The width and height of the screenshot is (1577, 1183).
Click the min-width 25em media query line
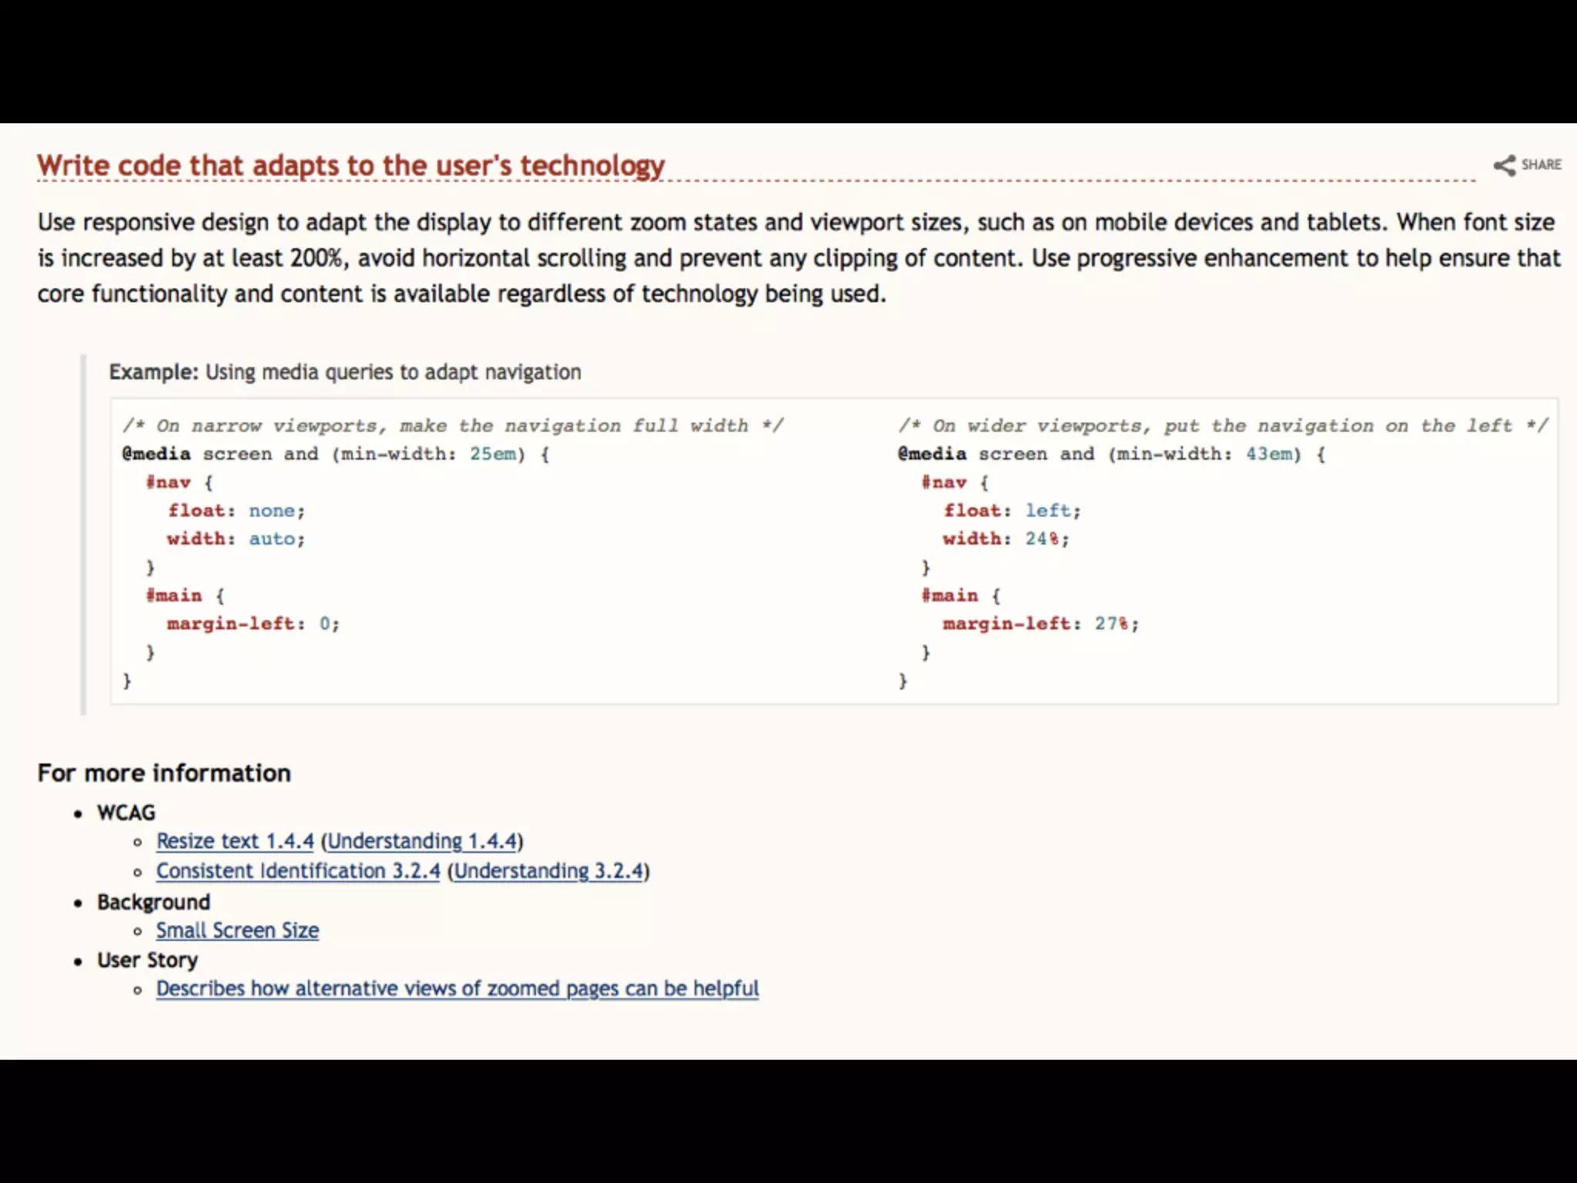pyautogui.click(x=336, y=454)
